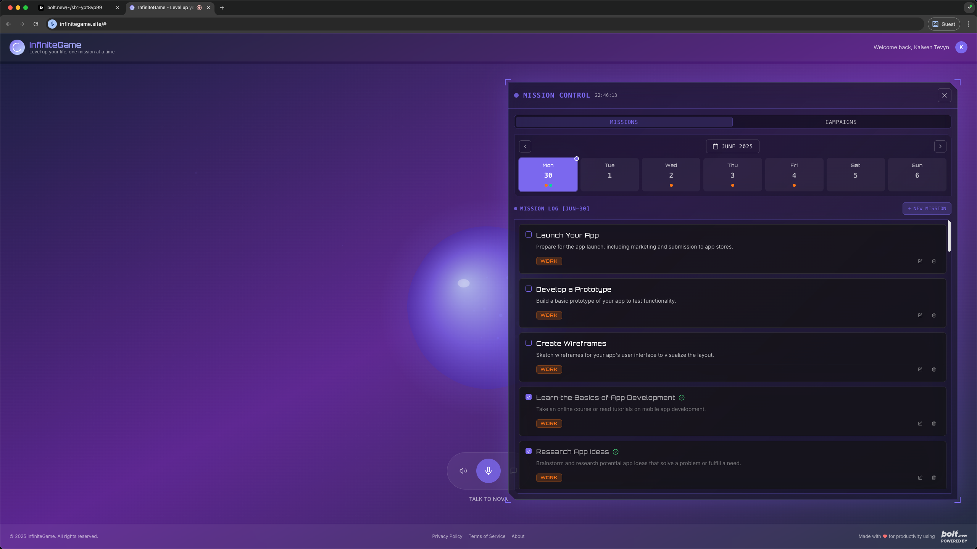Delete the Develop a Prototype mission
977x549 pixels.
click(934, 315)
